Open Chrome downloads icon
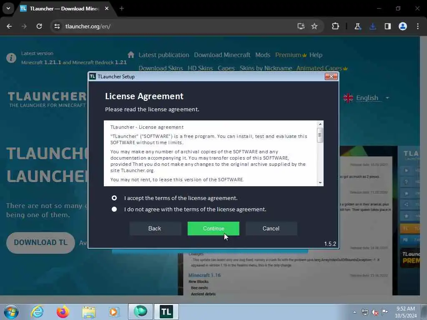Screen dimensions: 427x320 [373, 26]
